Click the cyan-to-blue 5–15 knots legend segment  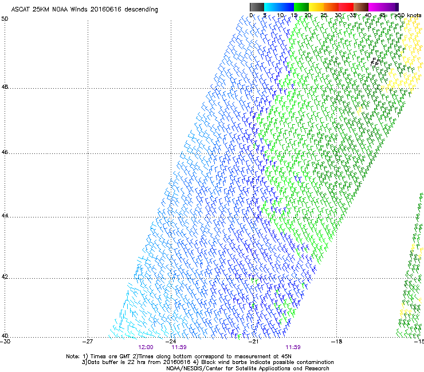pyautogui.click(x=279, y=7)
